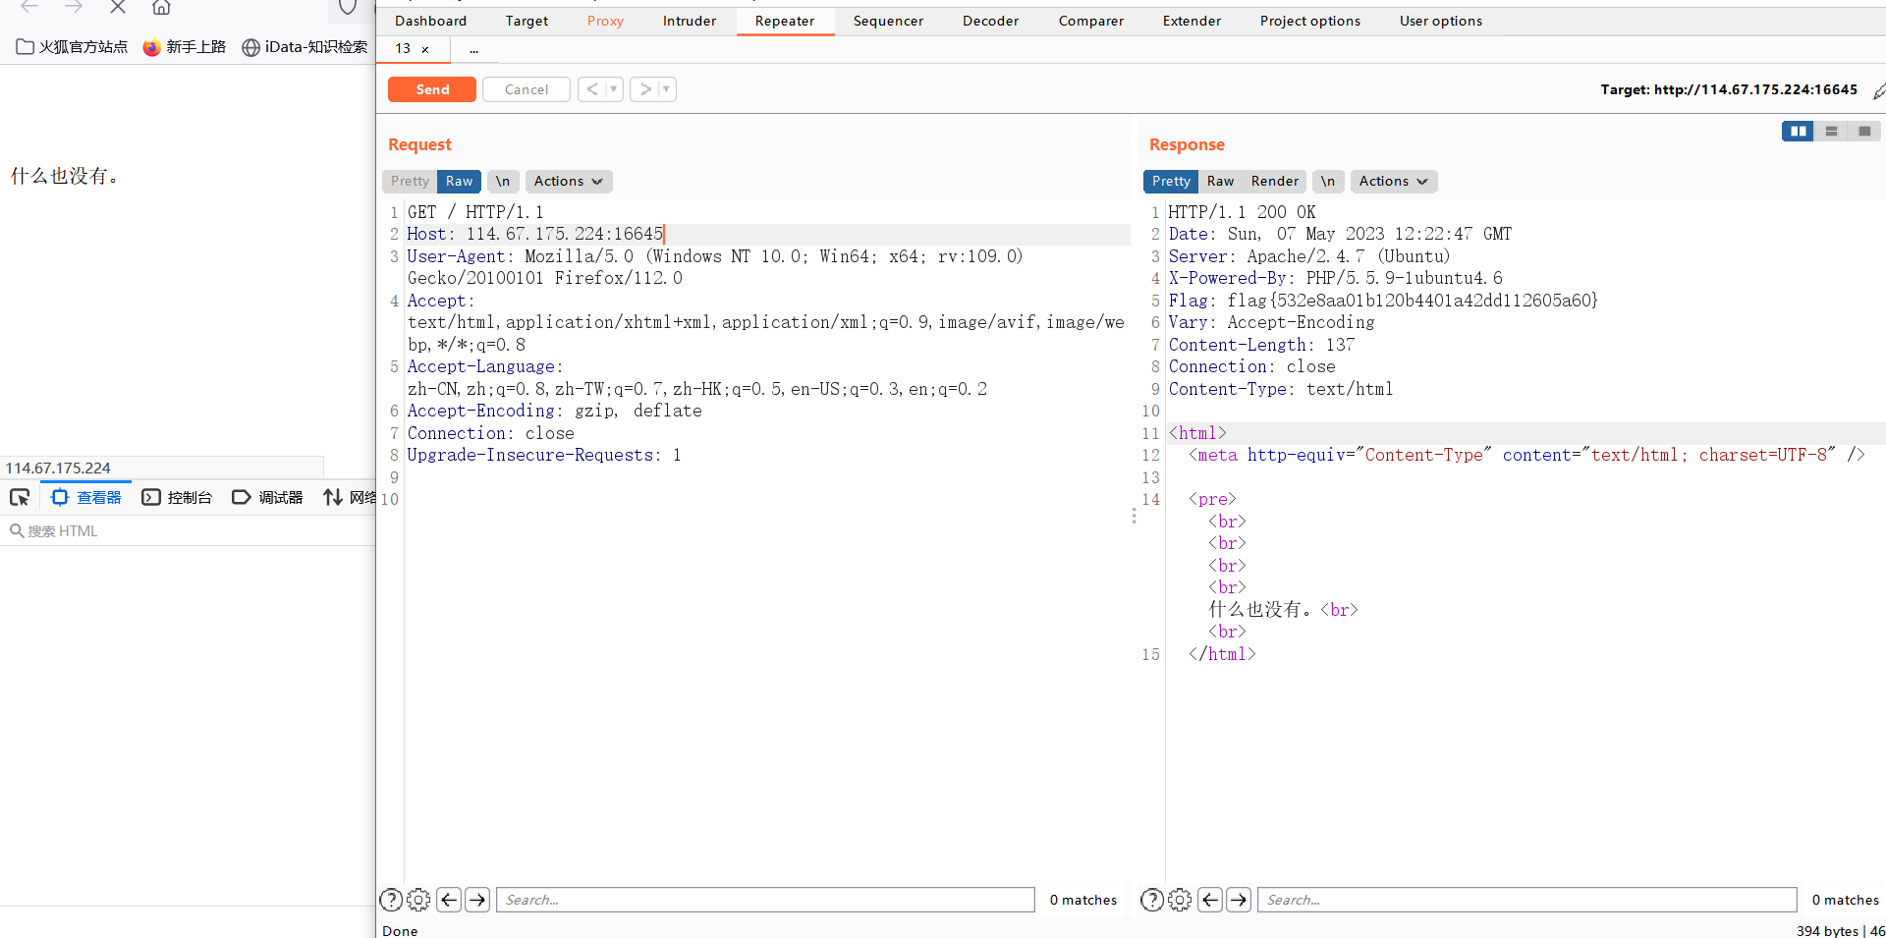Toggle newline display in Response panel
Viewport: 1886px width, 938px height.
(1328, 181)
